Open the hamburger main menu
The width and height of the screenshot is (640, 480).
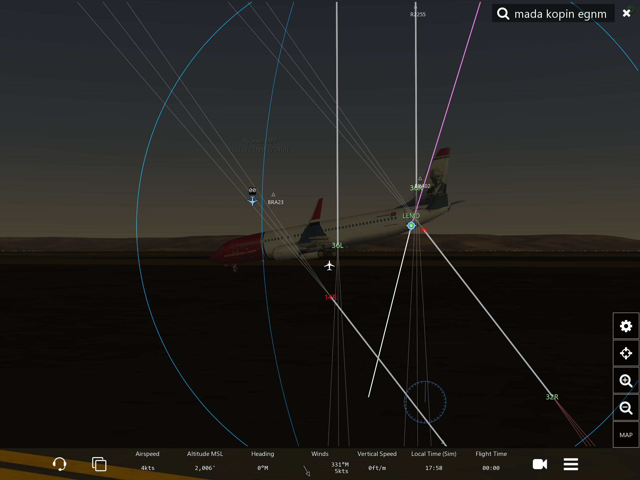coord(571,464)
